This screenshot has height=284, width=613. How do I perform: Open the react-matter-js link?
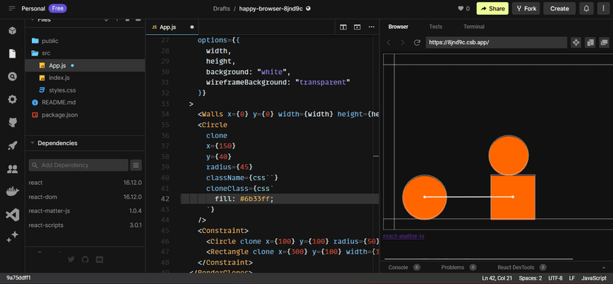403,236
